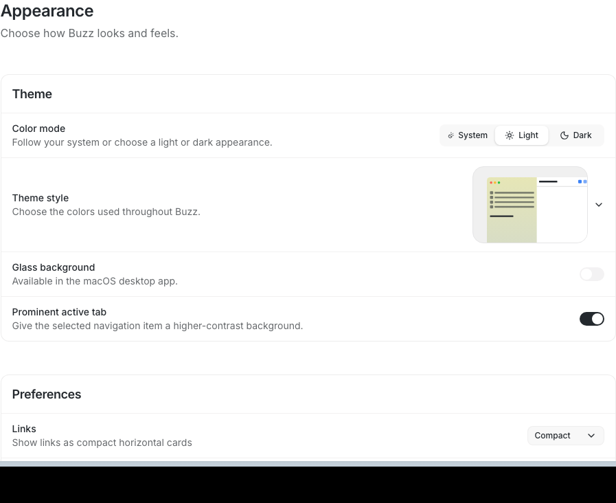This screenshot has height=503, width=616.
Task: Click the sun icon for Light mode
Action: (x=509, y=135)
